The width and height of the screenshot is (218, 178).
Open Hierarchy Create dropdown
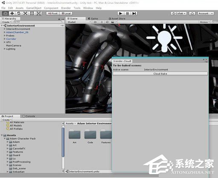[x=6, y=22]
